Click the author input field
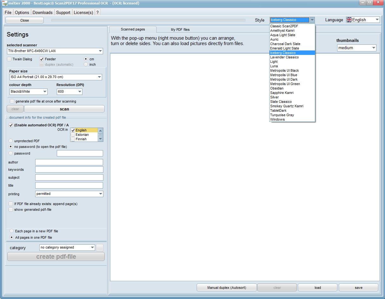The image size is (385, 299). 69,162
